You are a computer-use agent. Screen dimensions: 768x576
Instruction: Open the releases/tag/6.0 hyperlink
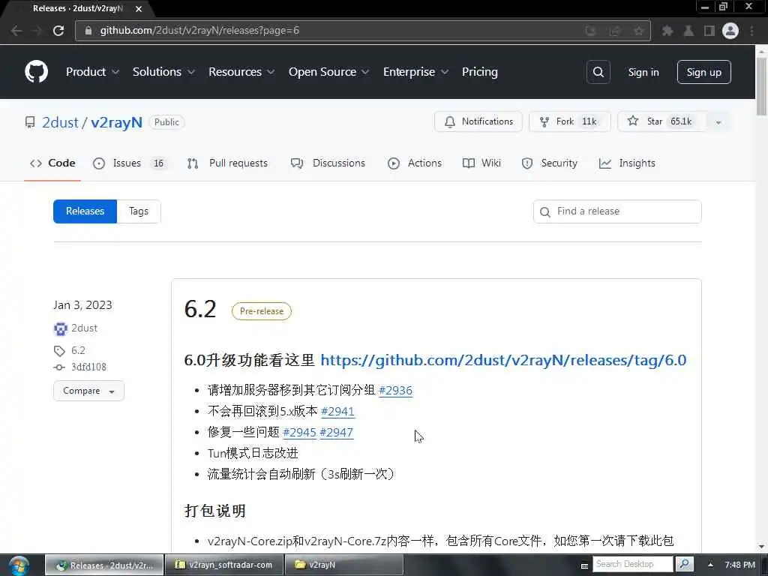tap(503, 361)
